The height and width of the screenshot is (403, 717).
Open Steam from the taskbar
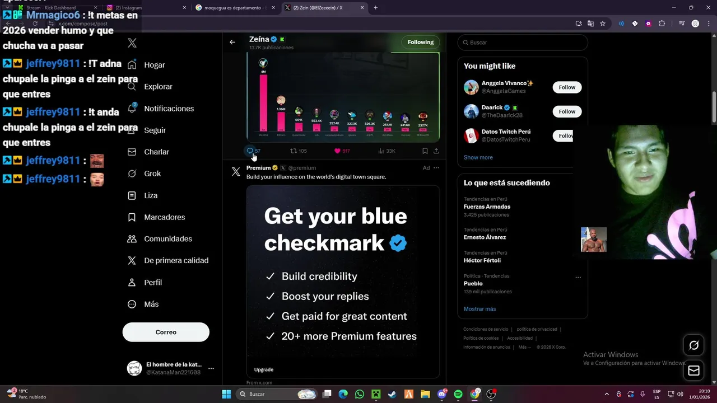pos(393,394)
